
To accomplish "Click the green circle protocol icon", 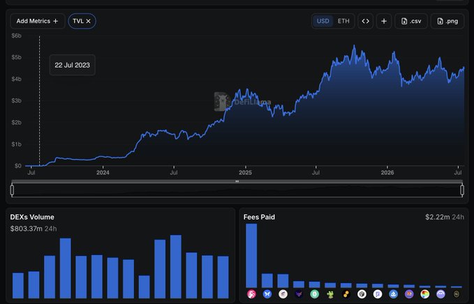I will coord(314,294).
